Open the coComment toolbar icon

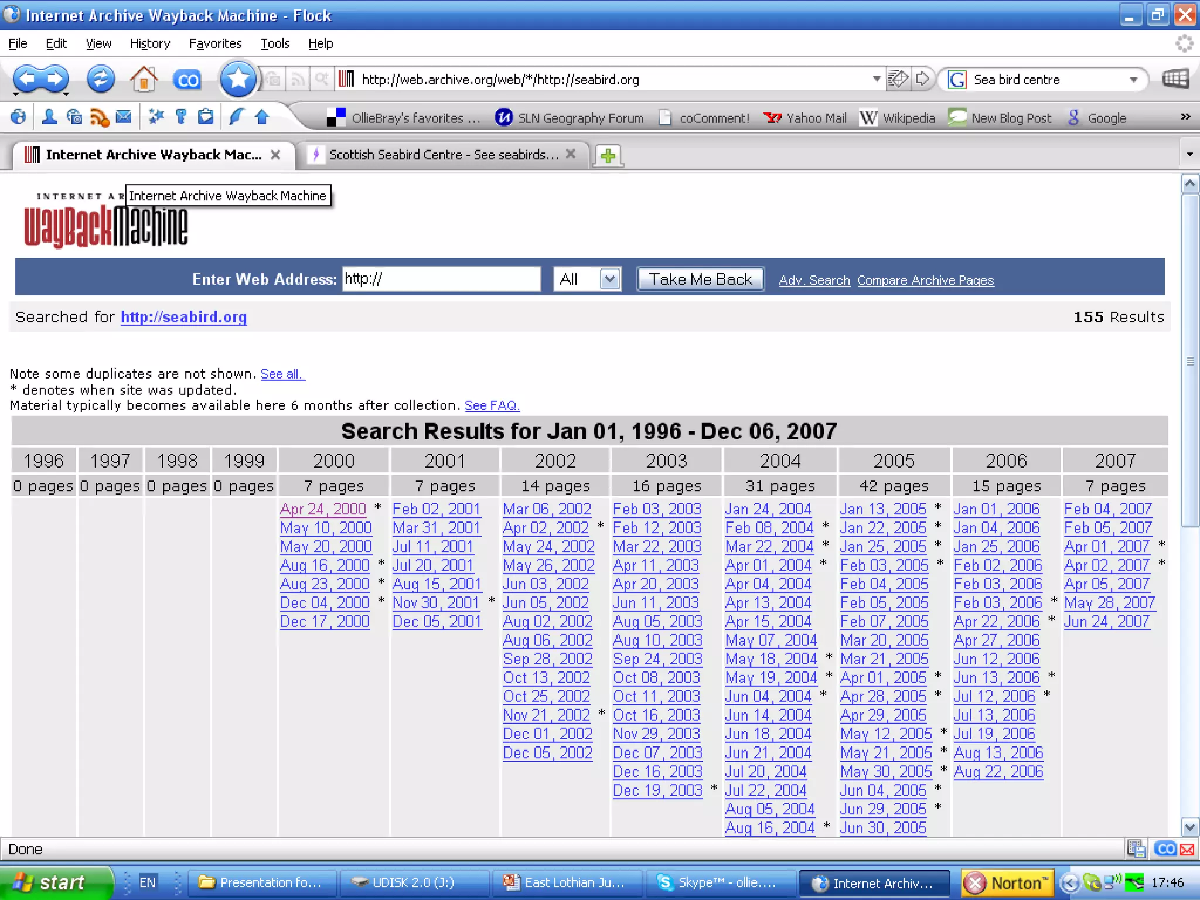[x=187, y=80]
